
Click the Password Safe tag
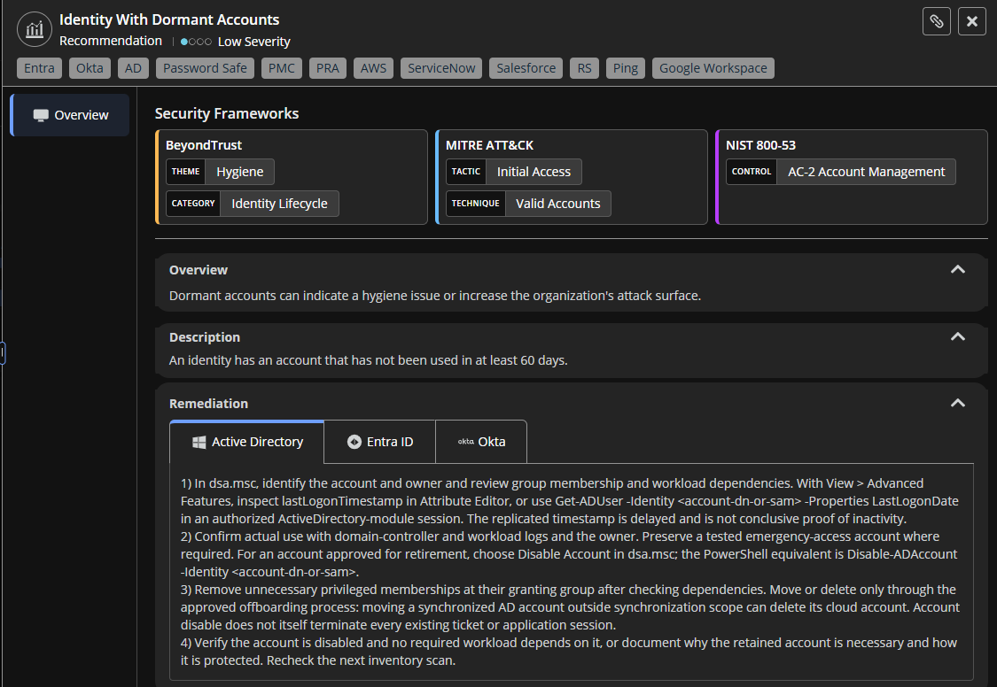[x=205, y=68]
